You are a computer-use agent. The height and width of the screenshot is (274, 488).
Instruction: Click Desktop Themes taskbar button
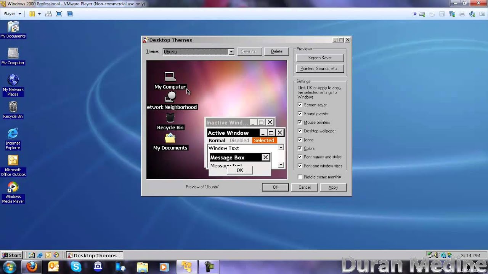click(95, 255)
